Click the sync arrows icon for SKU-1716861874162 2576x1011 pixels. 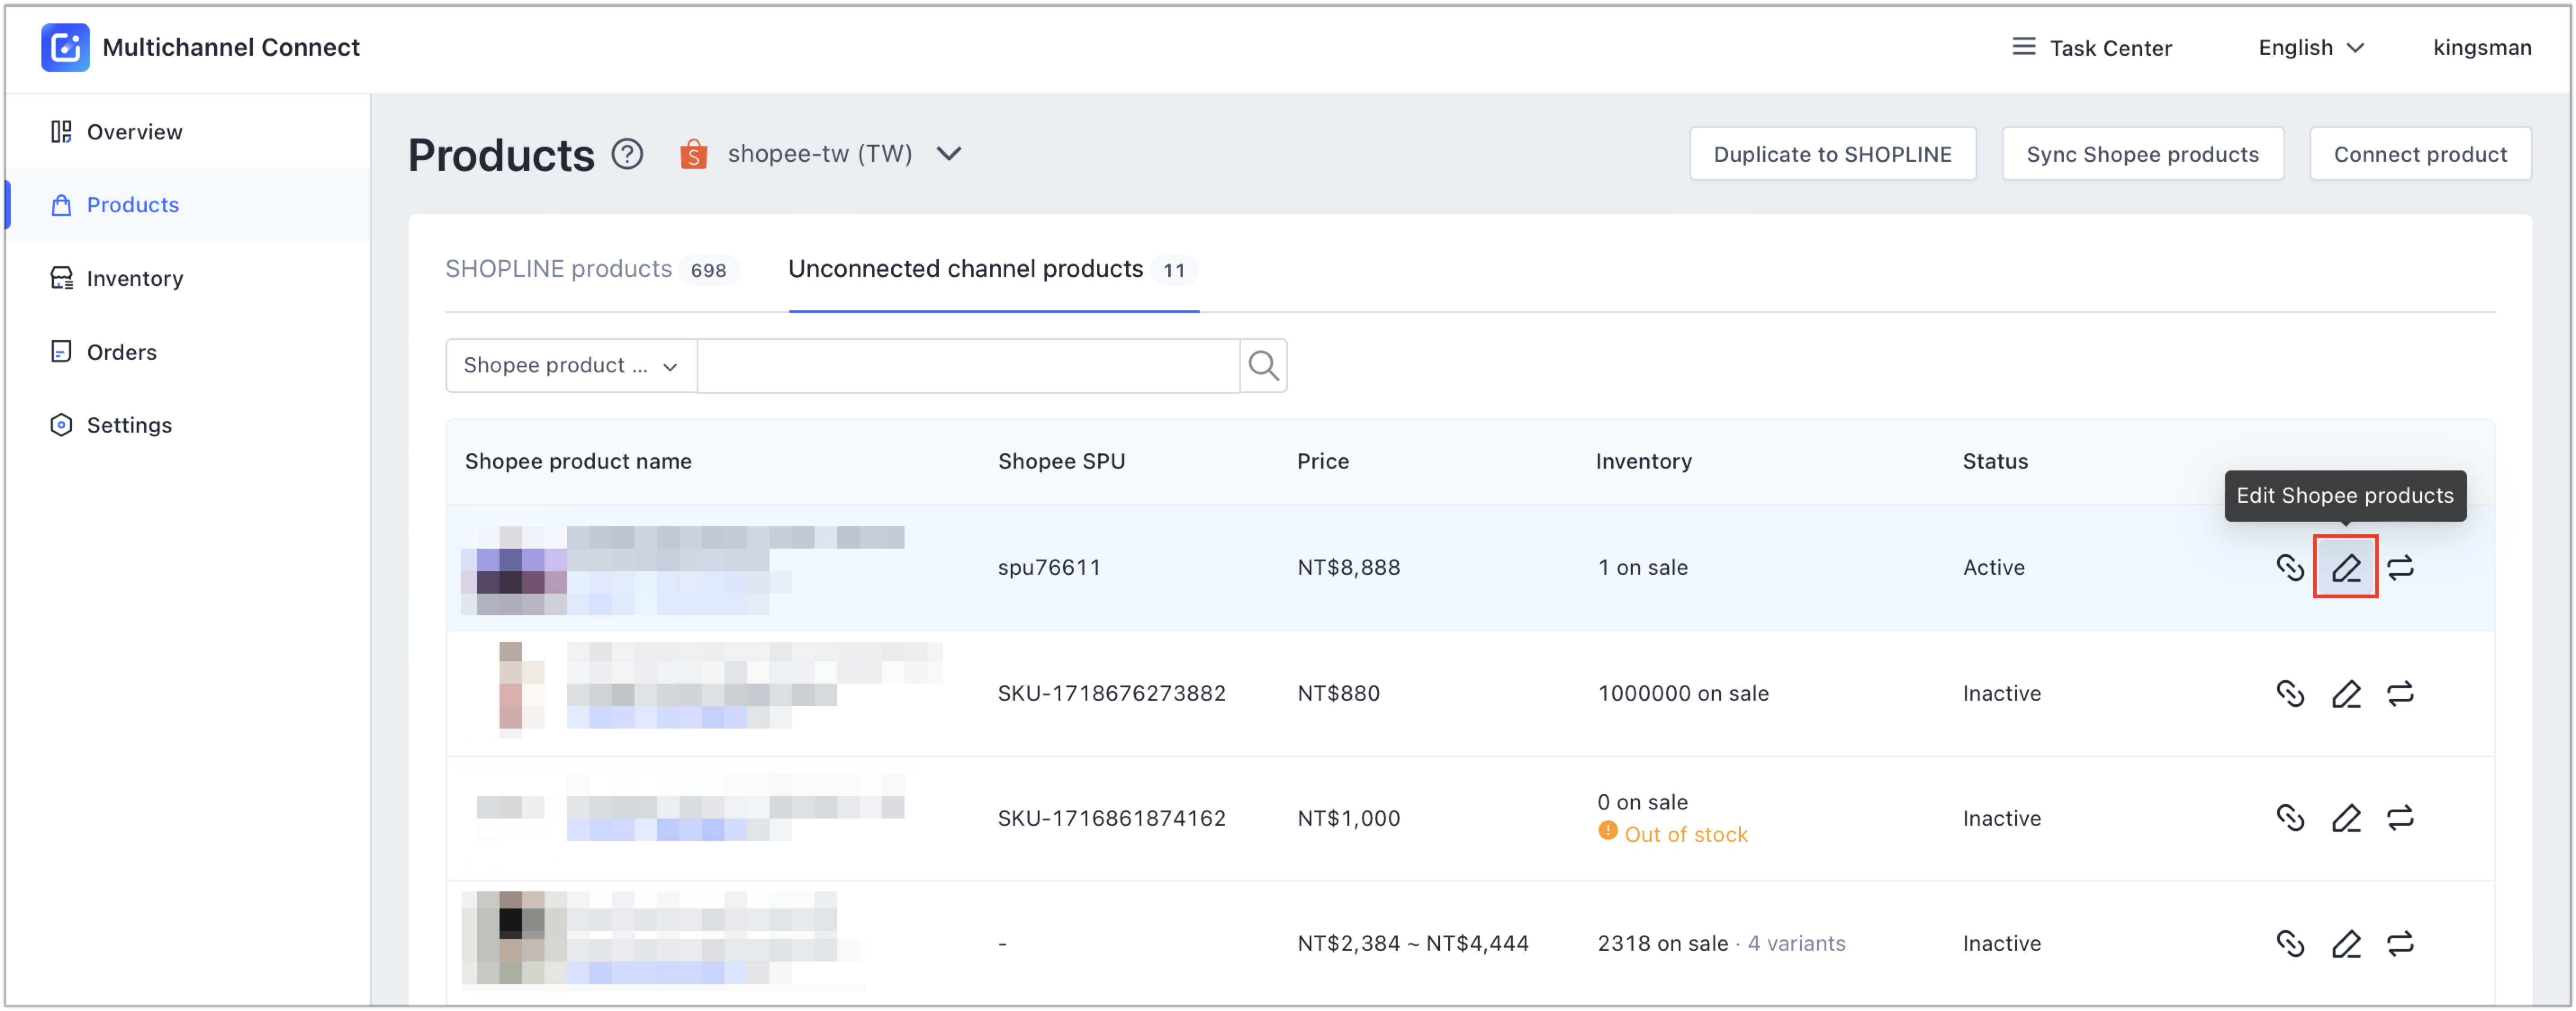pos(2400,818)
